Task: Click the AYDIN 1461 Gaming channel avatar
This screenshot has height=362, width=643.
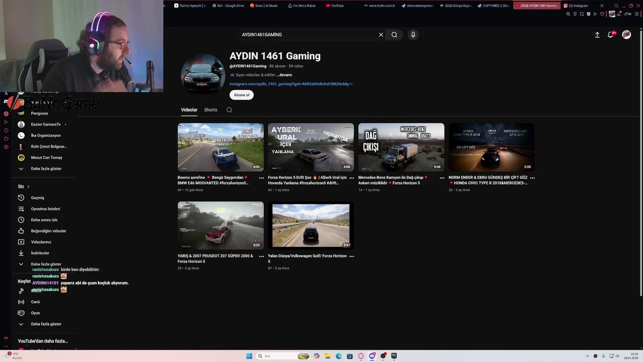Action: tap(203, 73)
